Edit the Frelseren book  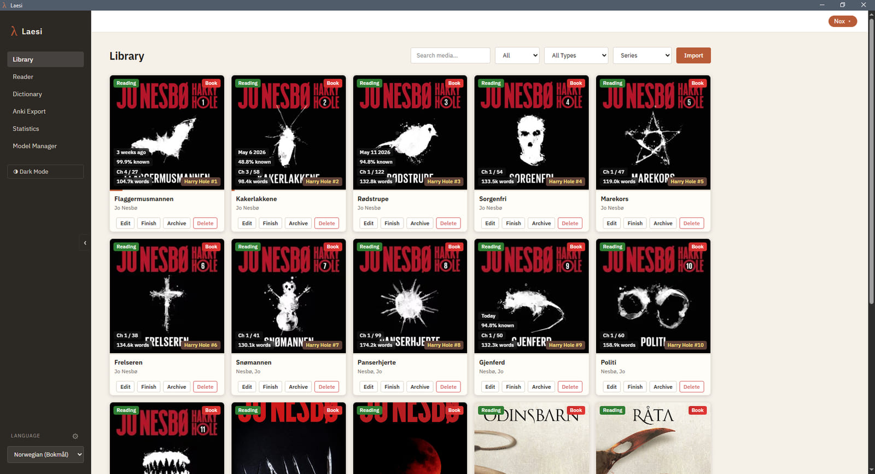pyautogui.click(x=125, y=387)
